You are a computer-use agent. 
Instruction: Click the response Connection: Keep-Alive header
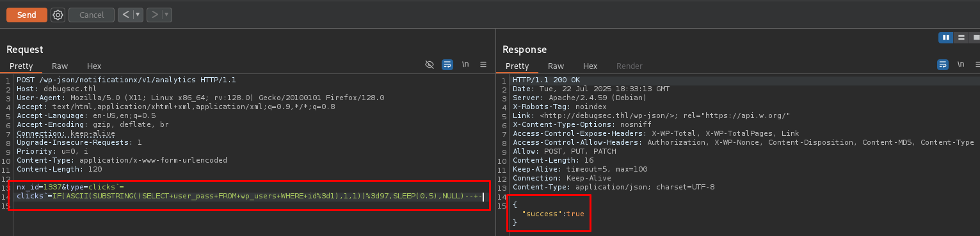562,178
